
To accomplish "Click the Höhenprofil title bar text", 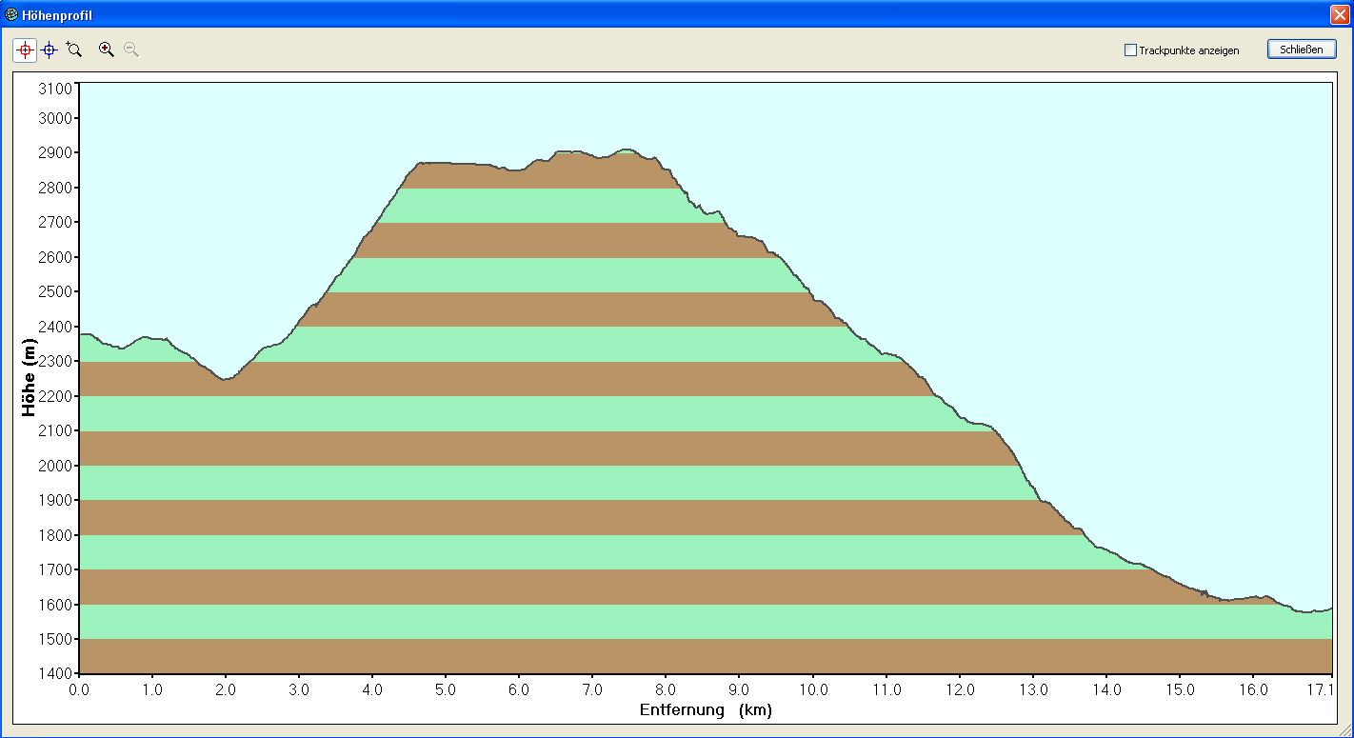I will point(57,16).
